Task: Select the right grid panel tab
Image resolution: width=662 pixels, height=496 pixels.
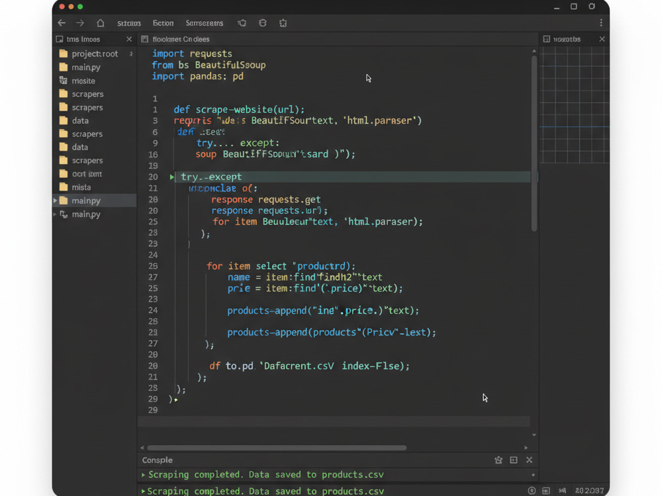Action: click(x=562, y=39)
